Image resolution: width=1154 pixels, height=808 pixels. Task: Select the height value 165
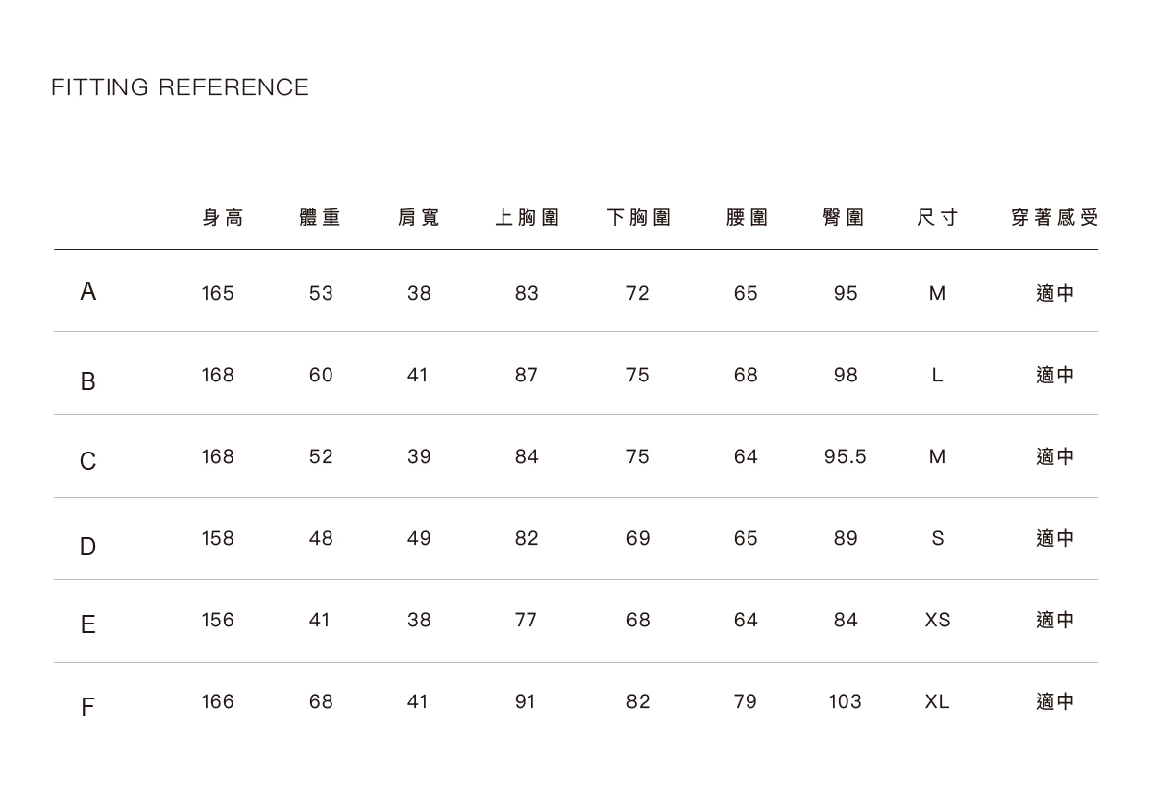pyautogui.click(x=217, y=294)
